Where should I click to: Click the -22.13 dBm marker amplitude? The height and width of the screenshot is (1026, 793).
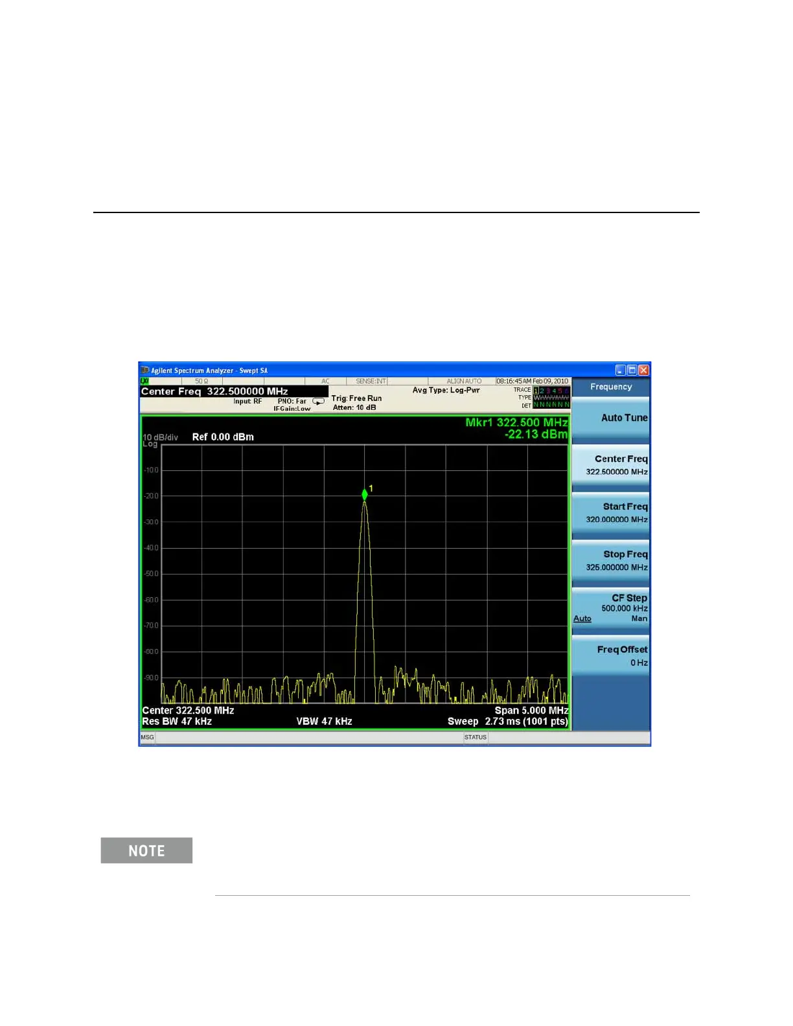pos(536,435)
